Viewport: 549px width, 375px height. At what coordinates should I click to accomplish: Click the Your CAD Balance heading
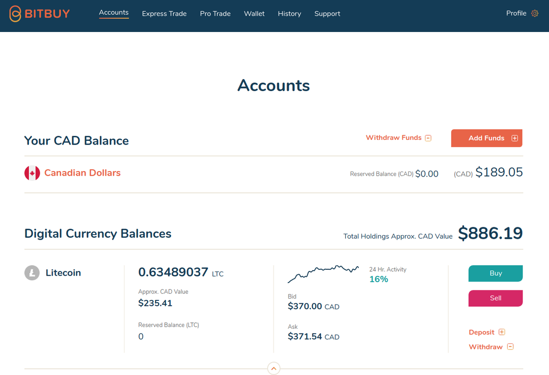coord(76,141)
